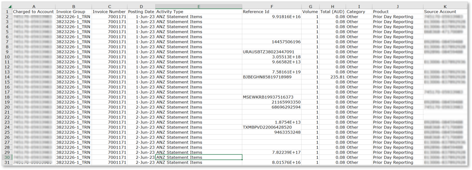Click the 'Category' heading cell
Image resolution: width=472 pixels, height=170 pixels.
click(359, 12)
